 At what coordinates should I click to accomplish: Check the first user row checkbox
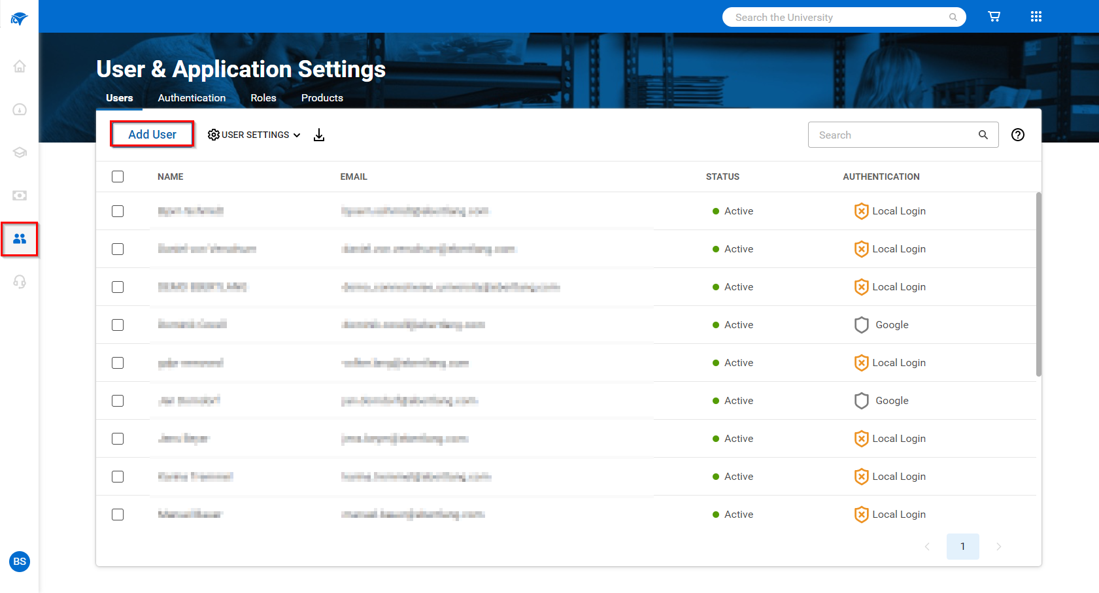(x=118, y=211)
